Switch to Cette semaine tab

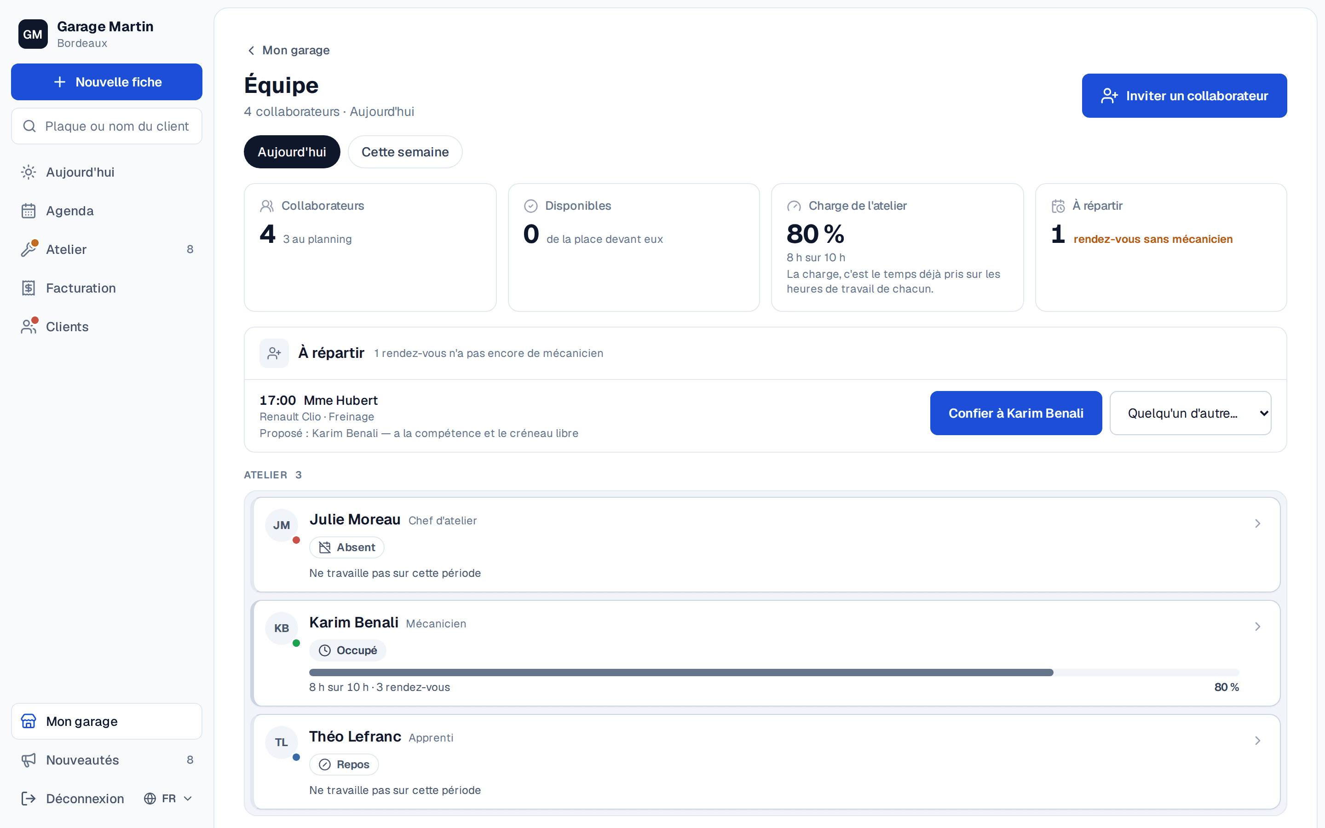pyautogui.click(x=405, y=152)
